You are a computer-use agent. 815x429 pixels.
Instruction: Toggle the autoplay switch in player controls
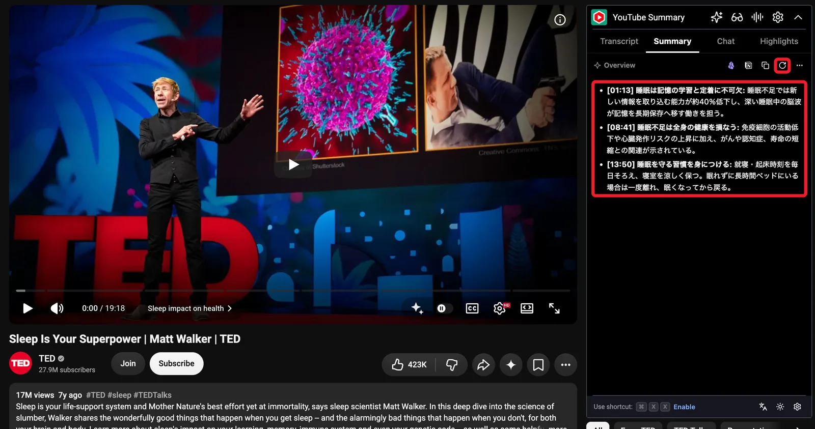[x=444, y=308]
